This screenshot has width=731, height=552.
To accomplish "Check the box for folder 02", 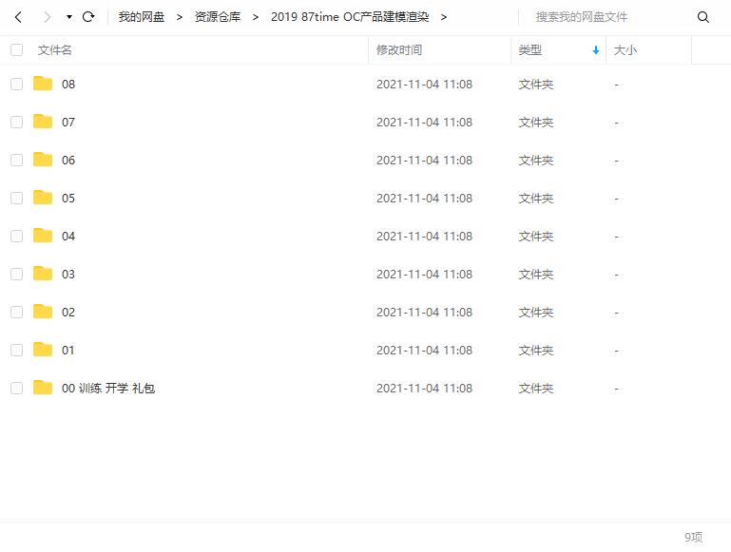I will 17,312.
